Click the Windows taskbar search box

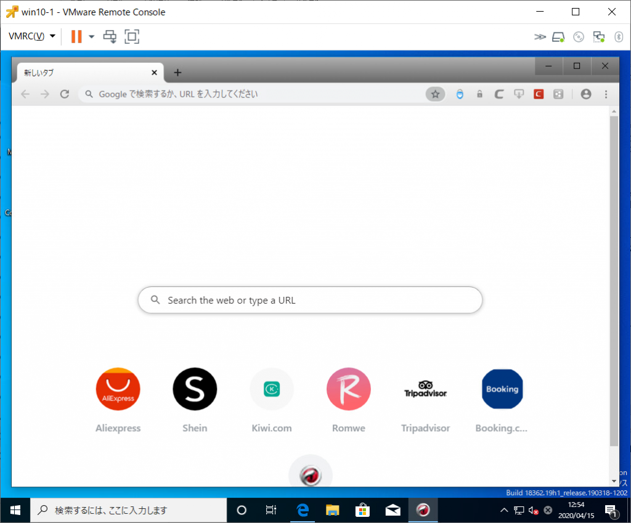tap(128, 510)
